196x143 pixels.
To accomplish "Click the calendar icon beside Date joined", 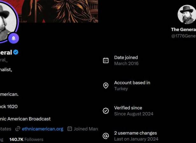I will click(x=106, y=60).
